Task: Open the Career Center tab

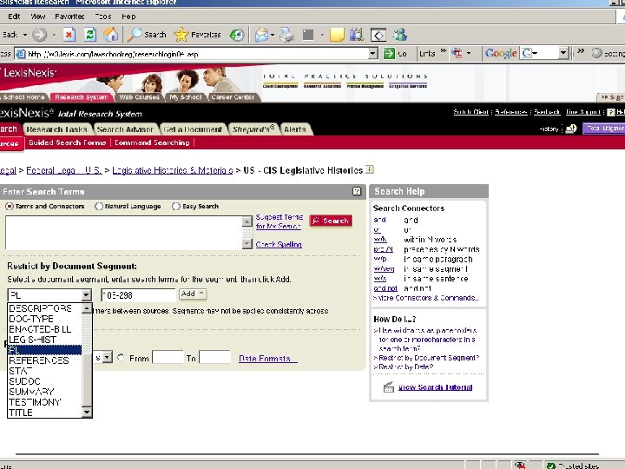Action: pos(233,97)
